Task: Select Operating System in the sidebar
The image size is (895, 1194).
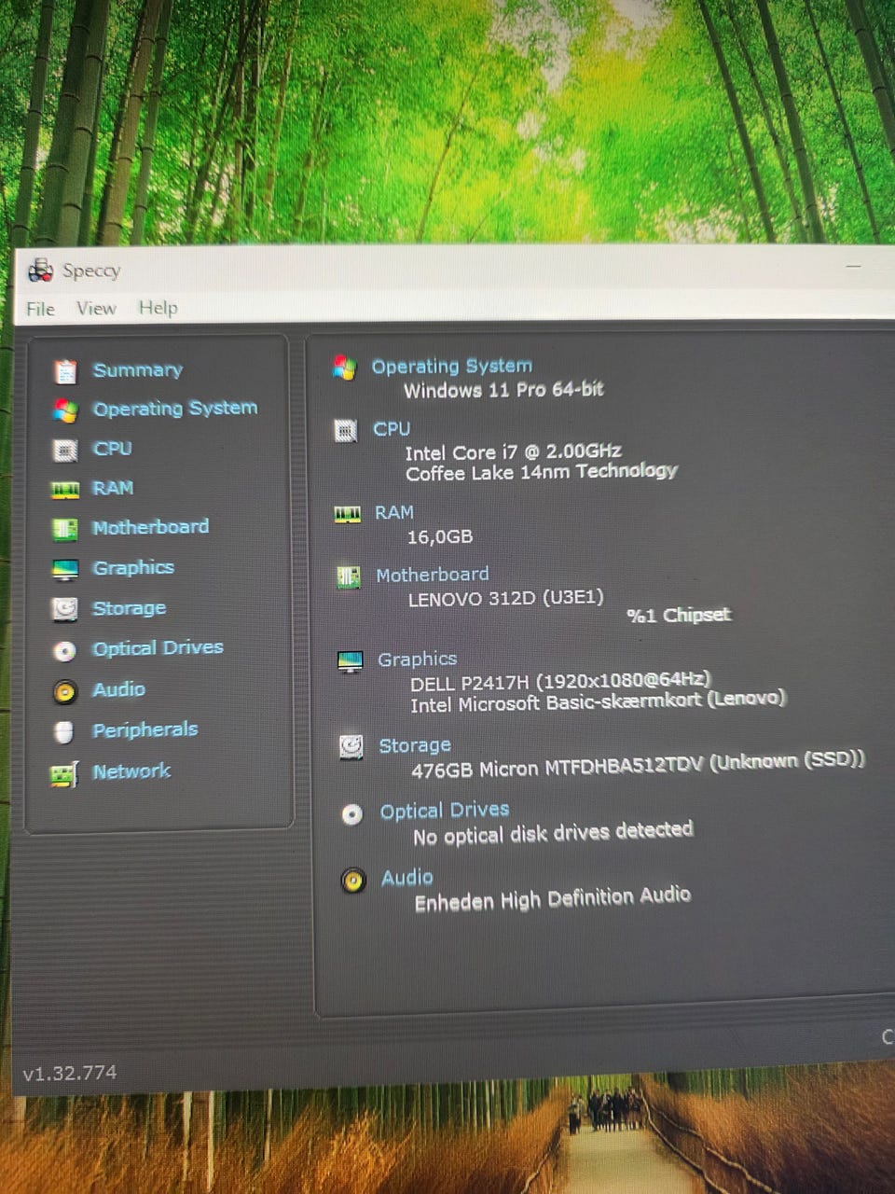Action: pos(174,409)
